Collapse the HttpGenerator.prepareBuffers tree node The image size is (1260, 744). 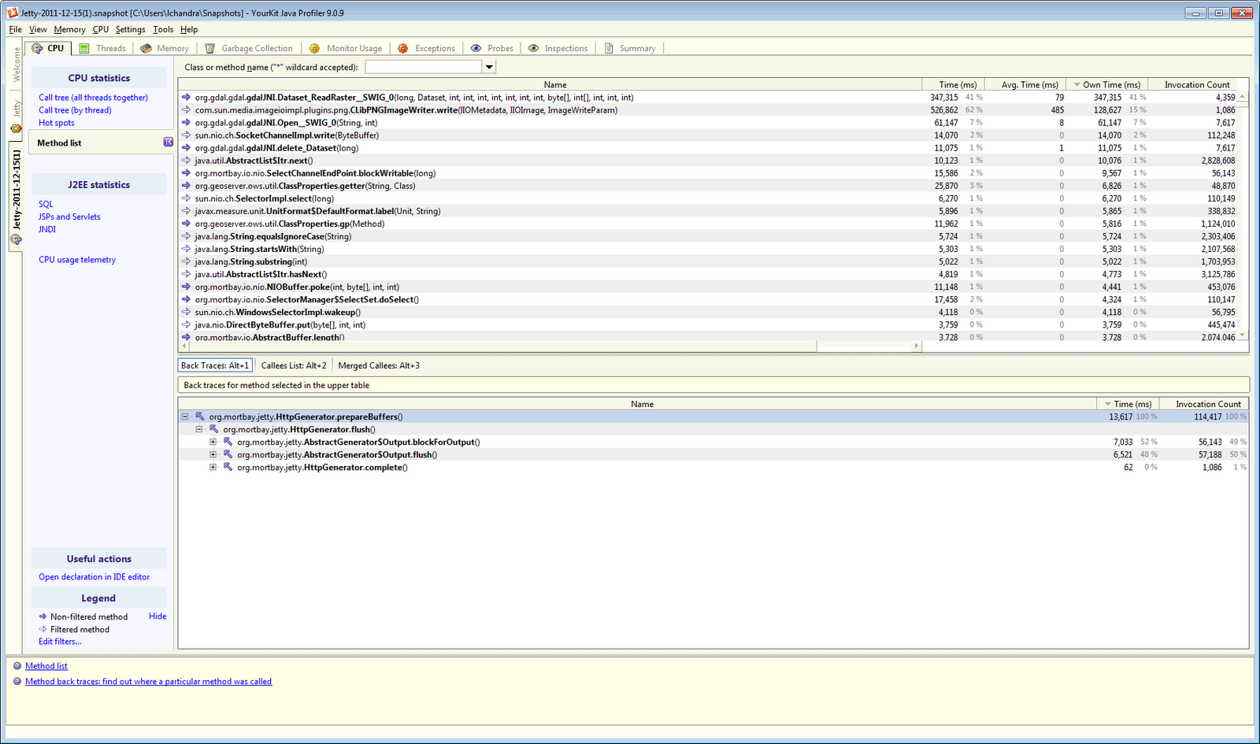[185, 416]
